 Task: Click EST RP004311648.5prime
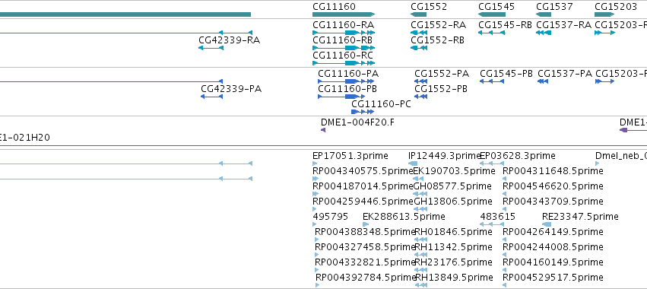(553, 171)
